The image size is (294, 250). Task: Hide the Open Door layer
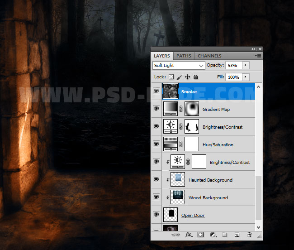(x=156, y=215)
